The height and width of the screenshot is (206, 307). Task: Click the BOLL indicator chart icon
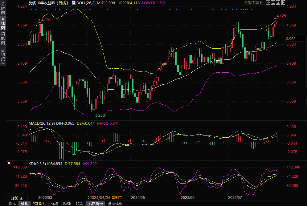[x=74, y=2]
